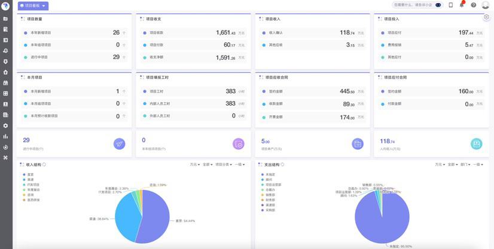The height and width of the screenshot is (249, 494).
Task: Click the app logo at sidebar top
Action: (x=5, y=6)
